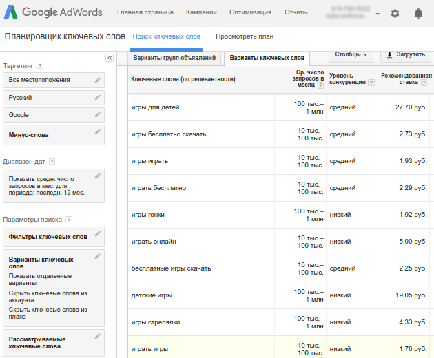Image resolution: width=434 pixels, height=358 pixels.
Task: Click the 'Планировщик ключевых слов' title
Action: click(65, 36)
